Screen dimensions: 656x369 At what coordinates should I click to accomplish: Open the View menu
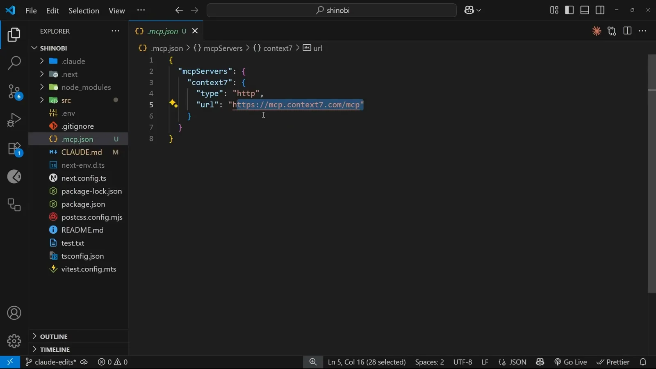click(x=116, y=11)
